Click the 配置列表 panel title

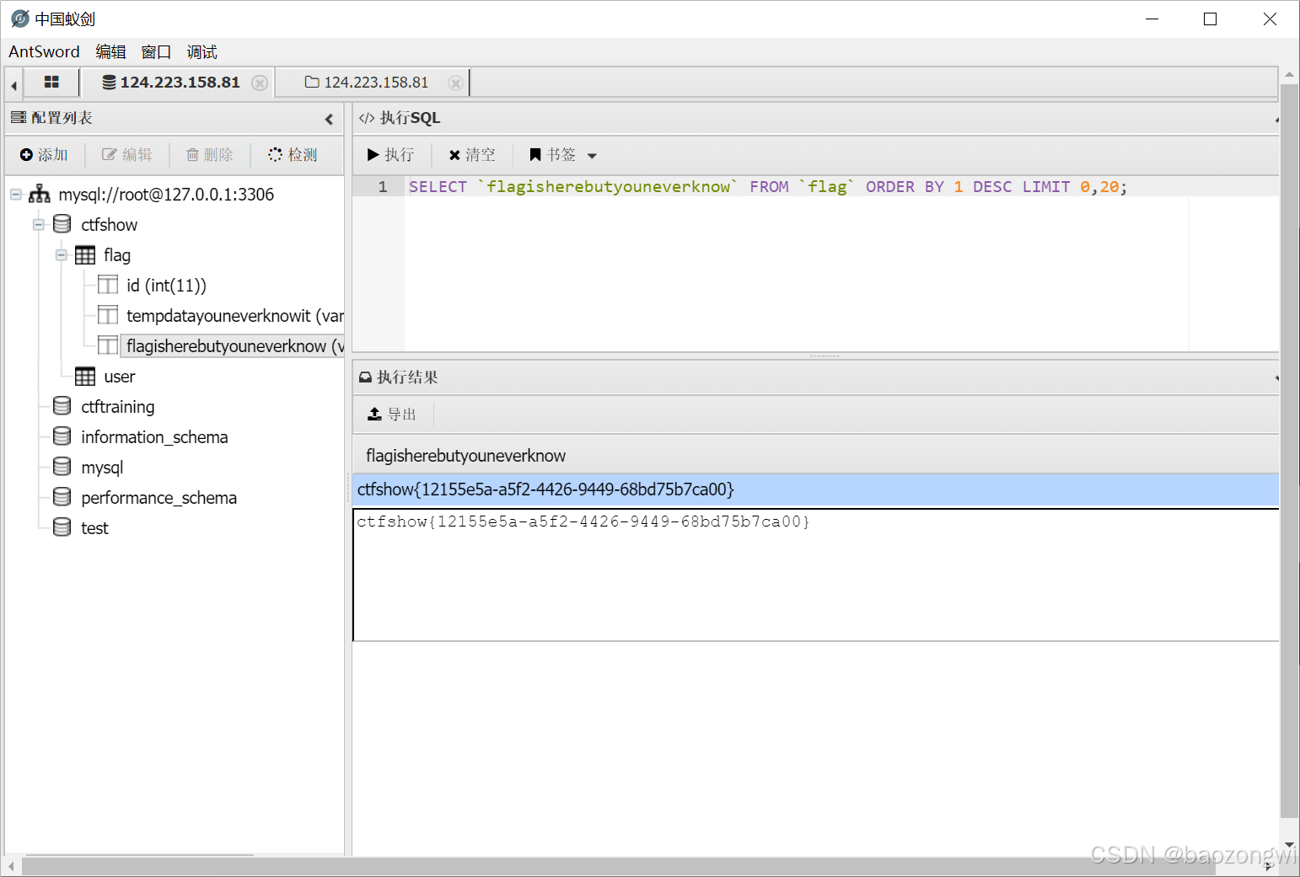point(62,118)
